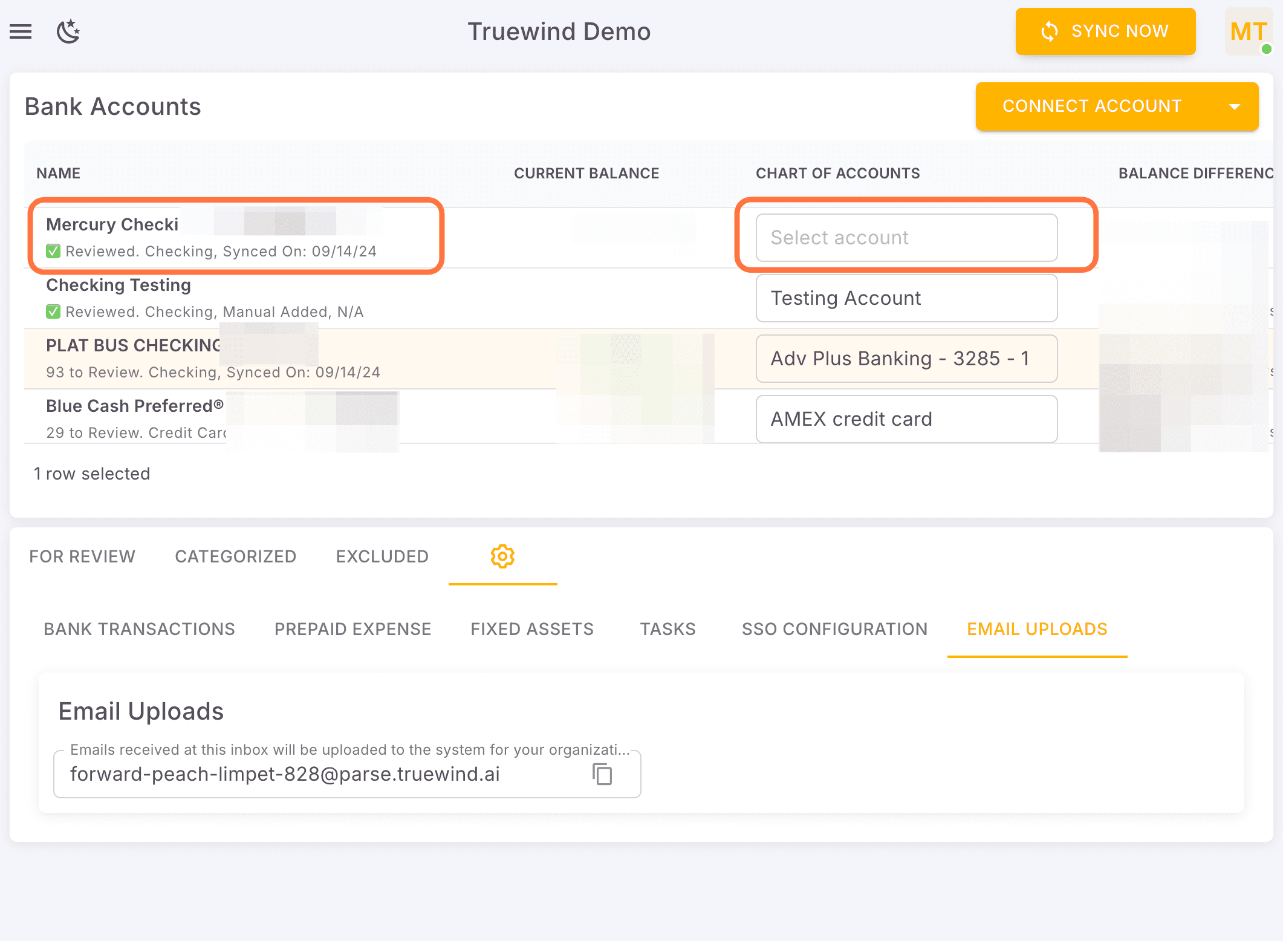1283x941 pixels.
Task: Click the sync refresh icon in SYNC NOW
Action: click(x=1050, y=31)
